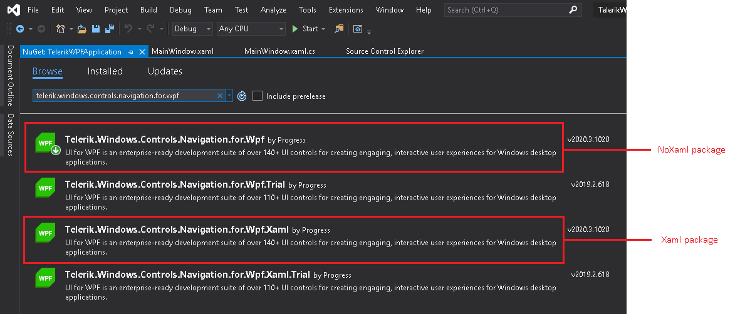Open the Tools menu
This screenshot has height=314, width=745.
(308, 10)
